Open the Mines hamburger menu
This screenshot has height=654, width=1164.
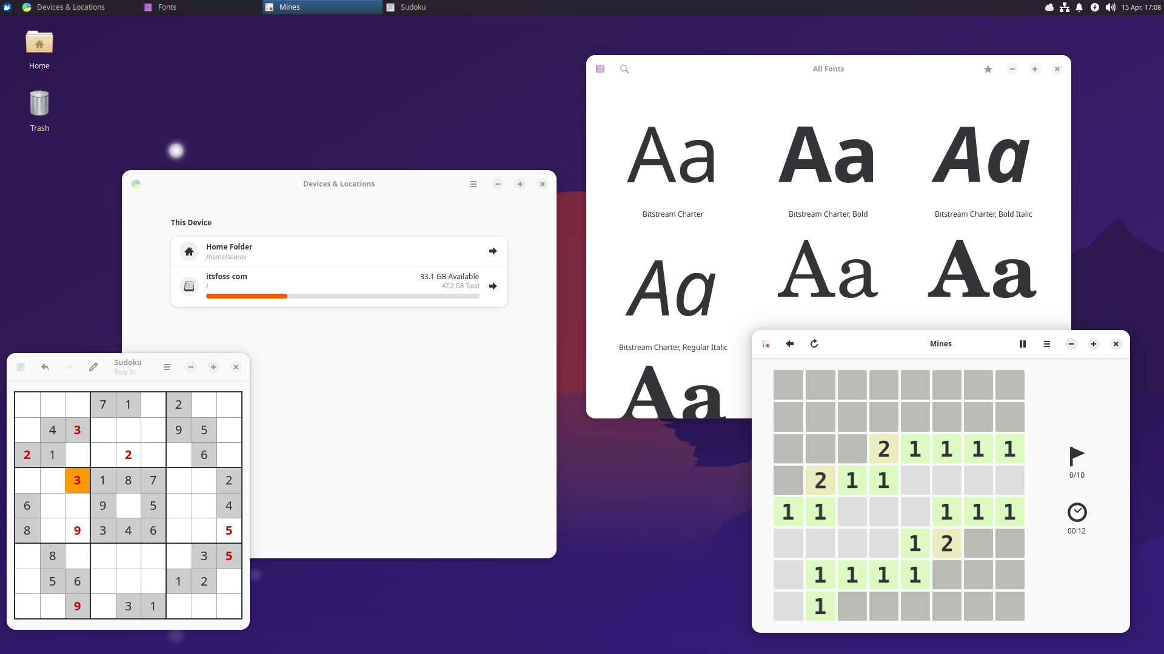[1047, 343]
